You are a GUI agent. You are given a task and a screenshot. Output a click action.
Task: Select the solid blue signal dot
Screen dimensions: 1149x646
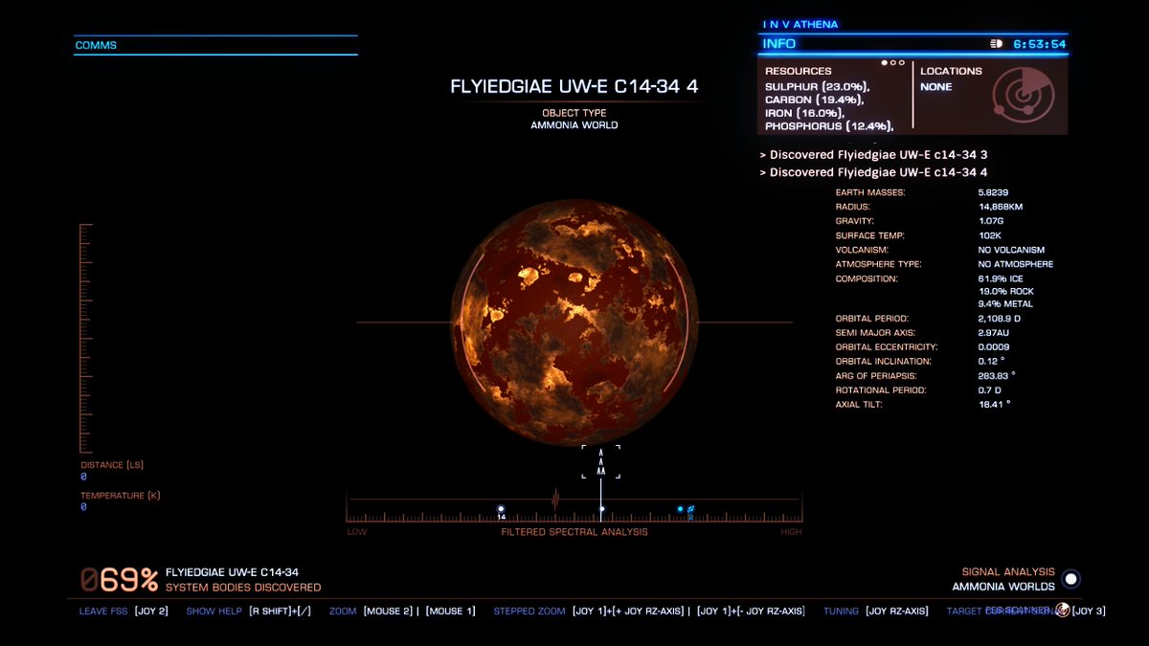tap(680, 509)
